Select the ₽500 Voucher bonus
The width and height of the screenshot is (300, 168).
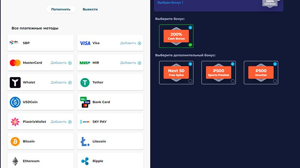pos(261,73)
